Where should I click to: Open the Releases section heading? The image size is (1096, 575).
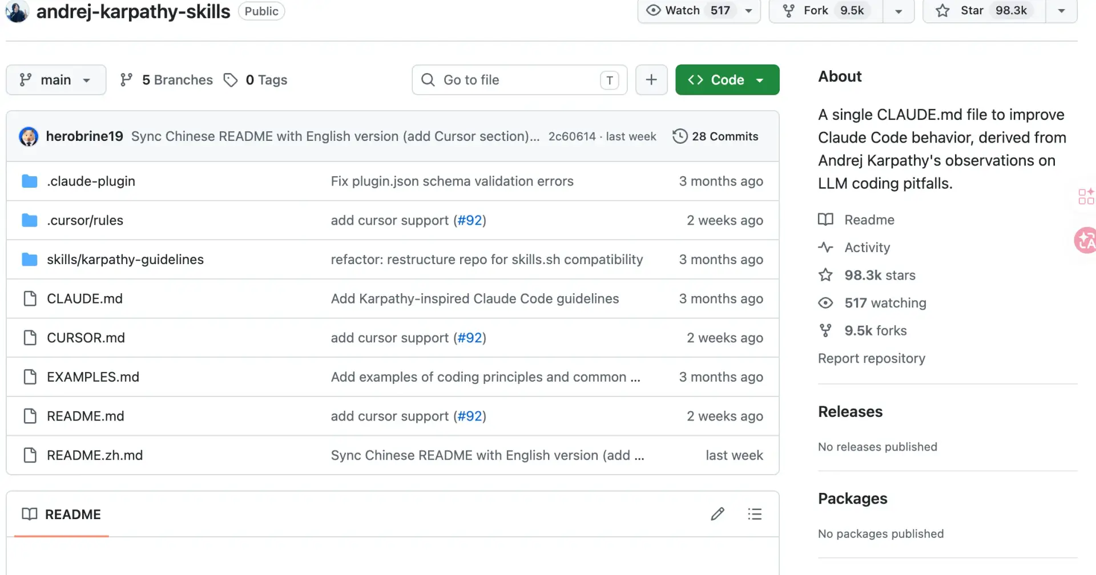(850, 412)
